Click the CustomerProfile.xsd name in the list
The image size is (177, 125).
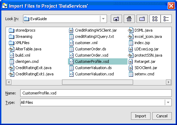pyautogui.click(x=92, y=61)
